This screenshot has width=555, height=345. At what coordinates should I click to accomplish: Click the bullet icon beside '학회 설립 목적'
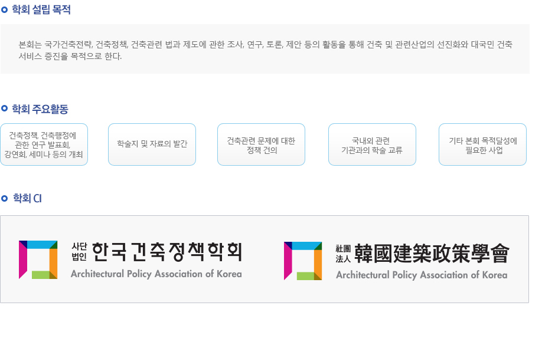(x=4, y=10)
